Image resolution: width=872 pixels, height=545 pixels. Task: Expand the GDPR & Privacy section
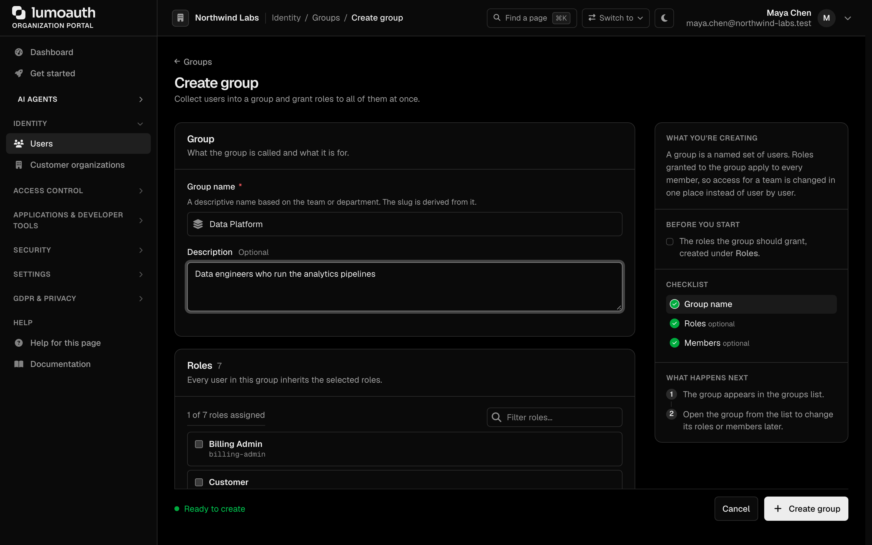[x=78, y=299]
